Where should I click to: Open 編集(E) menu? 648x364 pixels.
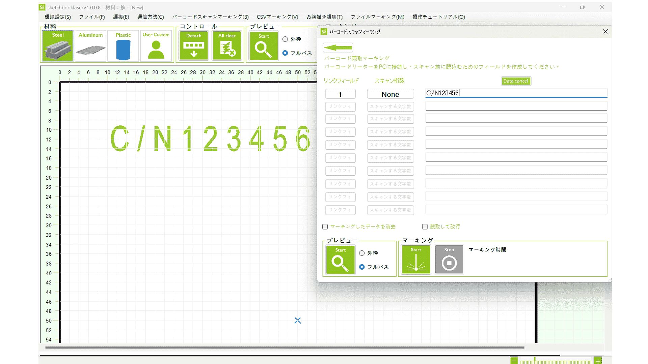(x=121, y=17)
